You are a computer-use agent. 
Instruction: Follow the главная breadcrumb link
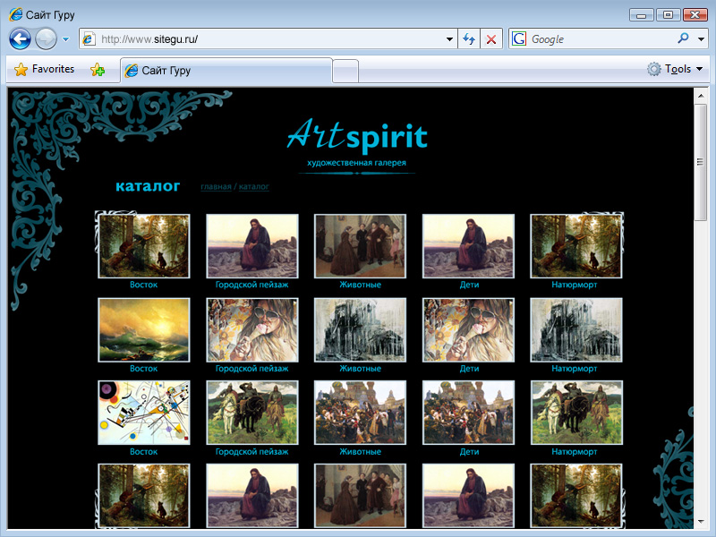pyautogui.click(x=216, y=187)
